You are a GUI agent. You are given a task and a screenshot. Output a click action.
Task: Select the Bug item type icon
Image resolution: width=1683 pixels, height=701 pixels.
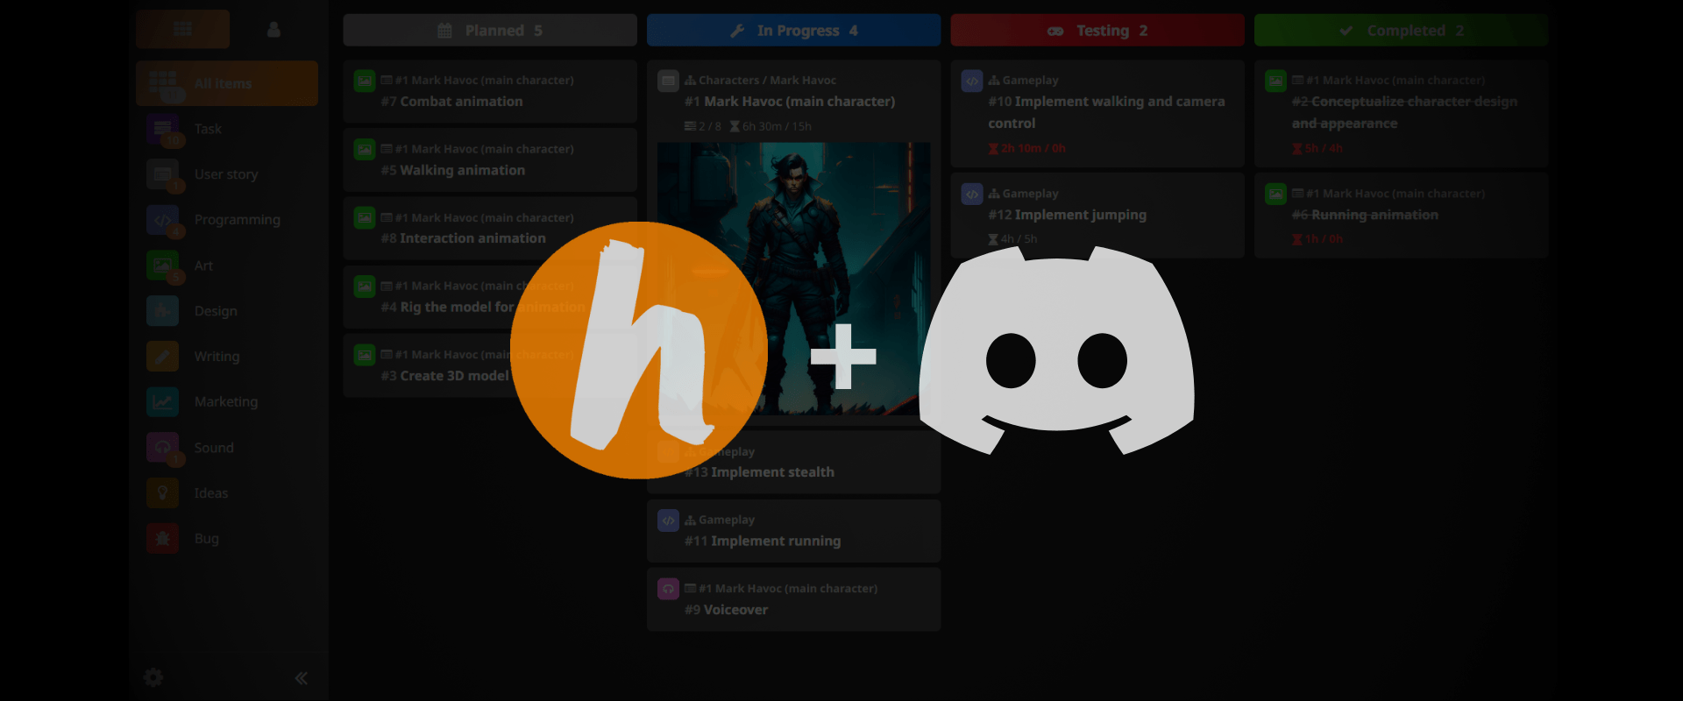[x=163, y=539]
